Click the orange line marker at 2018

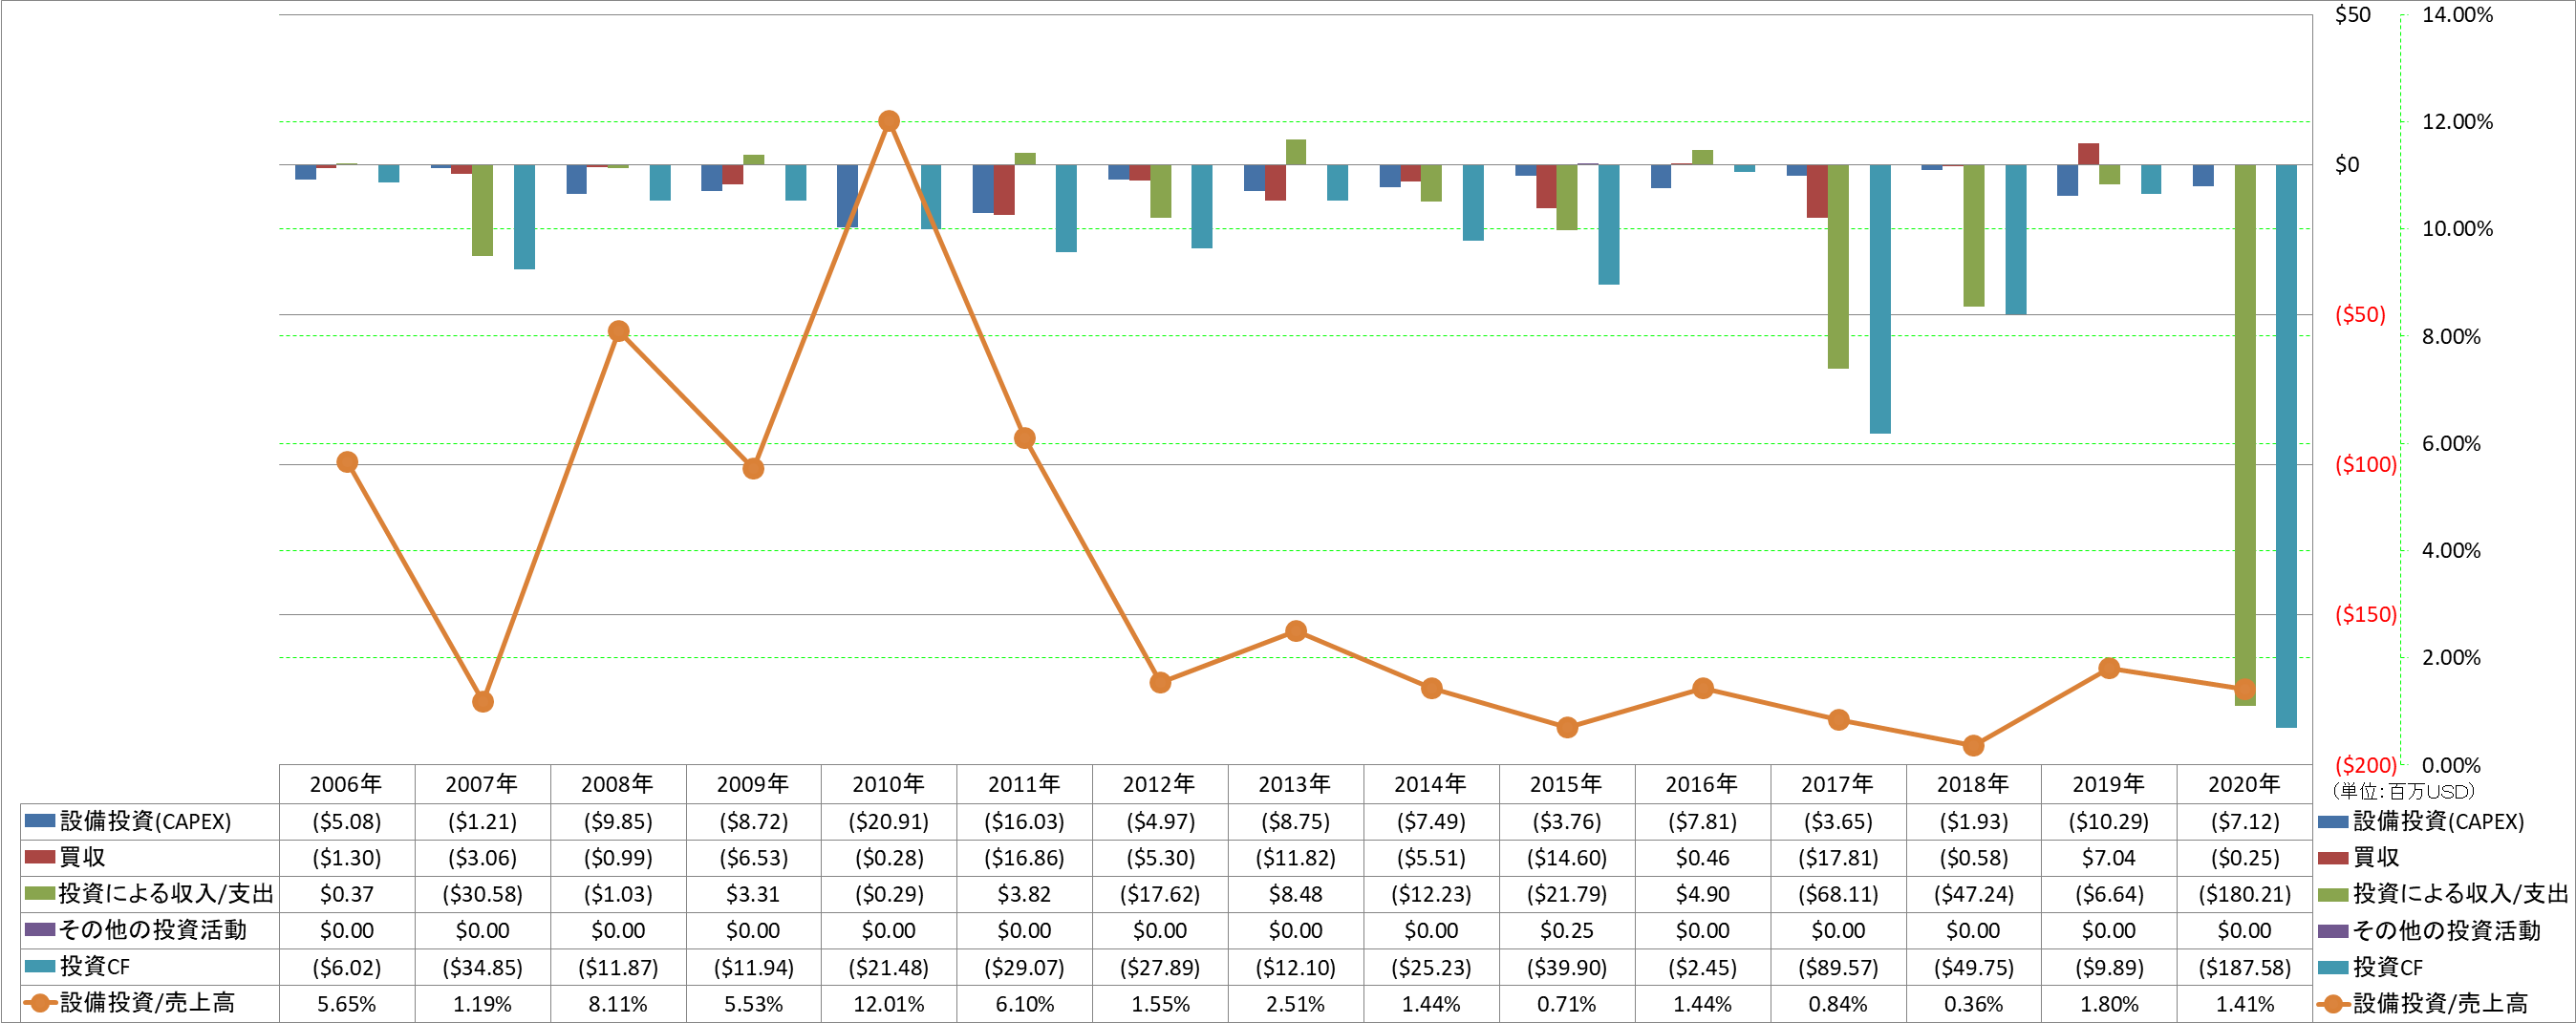click(1973, 745)
